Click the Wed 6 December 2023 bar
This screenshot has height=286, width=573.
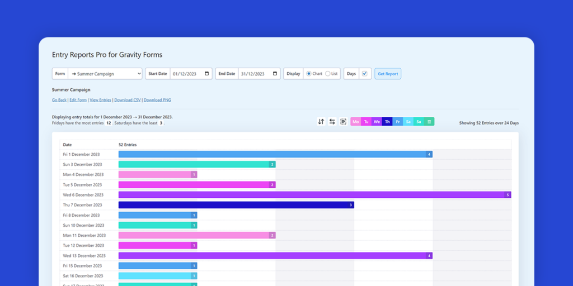pos(315,195)
